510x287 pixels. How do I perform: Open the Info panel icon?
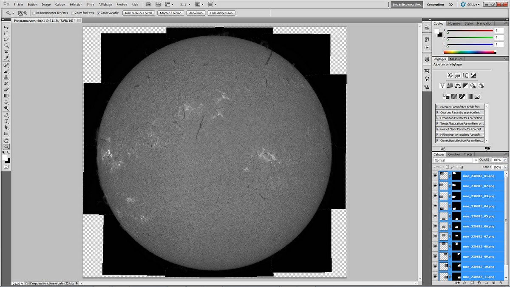point(427,59)
